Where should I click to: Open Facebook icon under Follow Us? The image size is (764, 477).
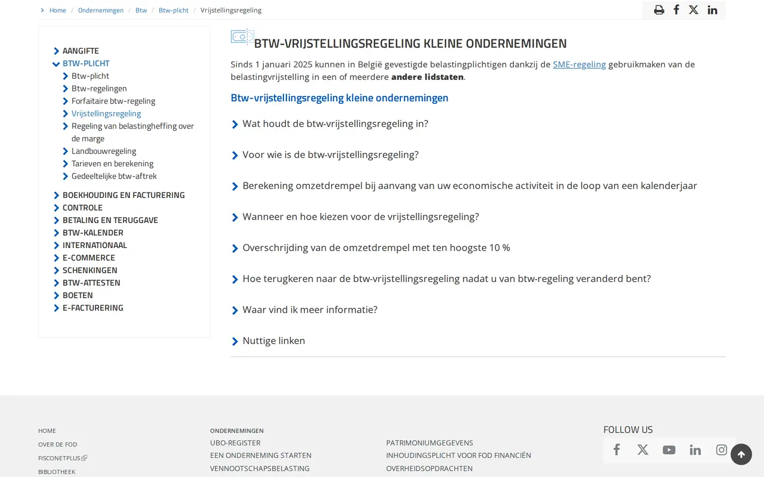[x=617, y=450]
